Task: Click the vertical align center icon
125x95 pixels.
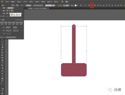Action: 101,5
